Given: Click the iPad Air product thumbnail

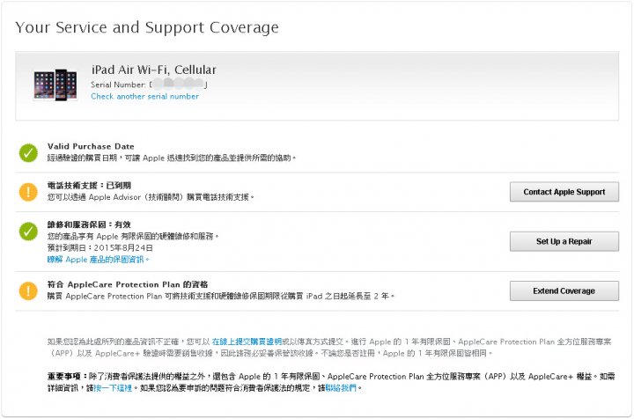Looking at the screenshot, I should (x=55, y=85).
